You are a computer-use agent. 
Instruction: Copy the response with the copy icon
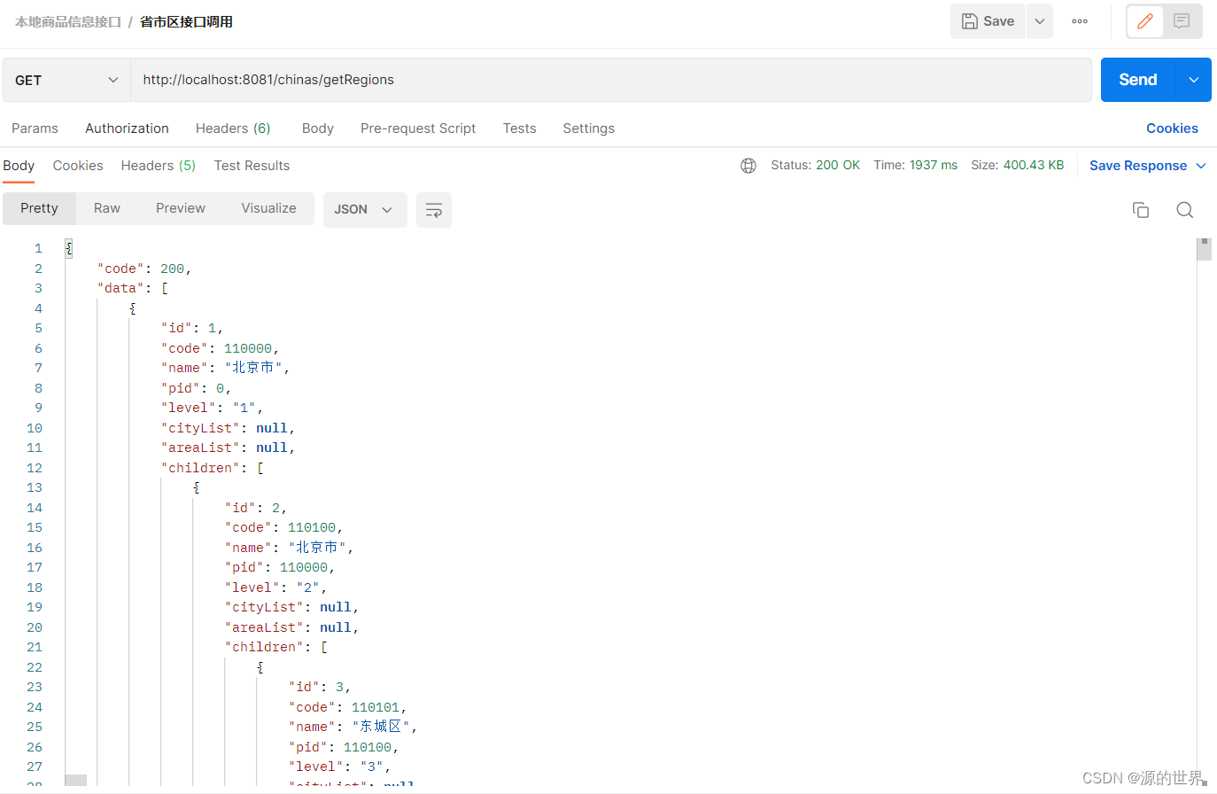[1141, 210]
